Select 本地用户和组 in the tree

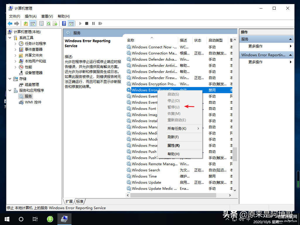coord(35,61)
